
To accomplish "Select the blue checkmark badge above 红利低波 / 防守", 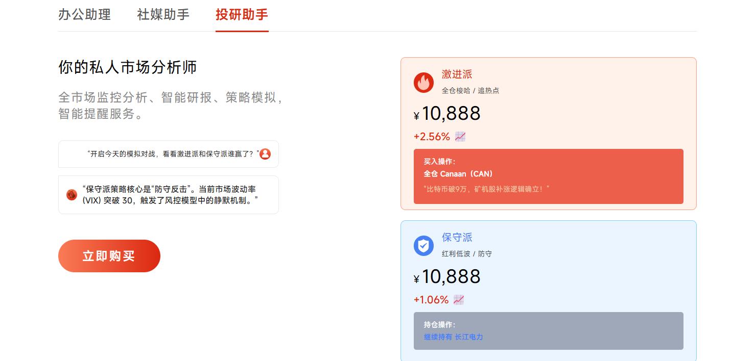I will [423, 245].
